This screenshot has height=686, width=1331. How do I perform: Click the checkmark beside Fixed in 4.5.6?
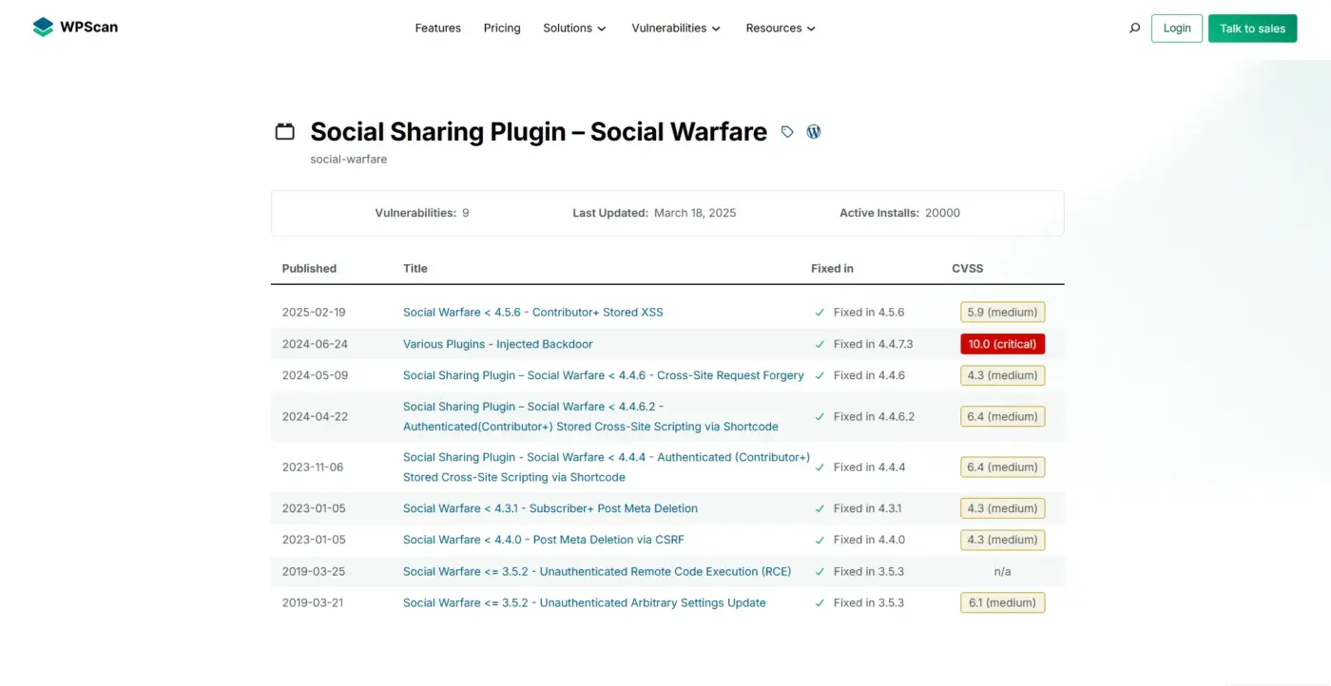point(820,313)
